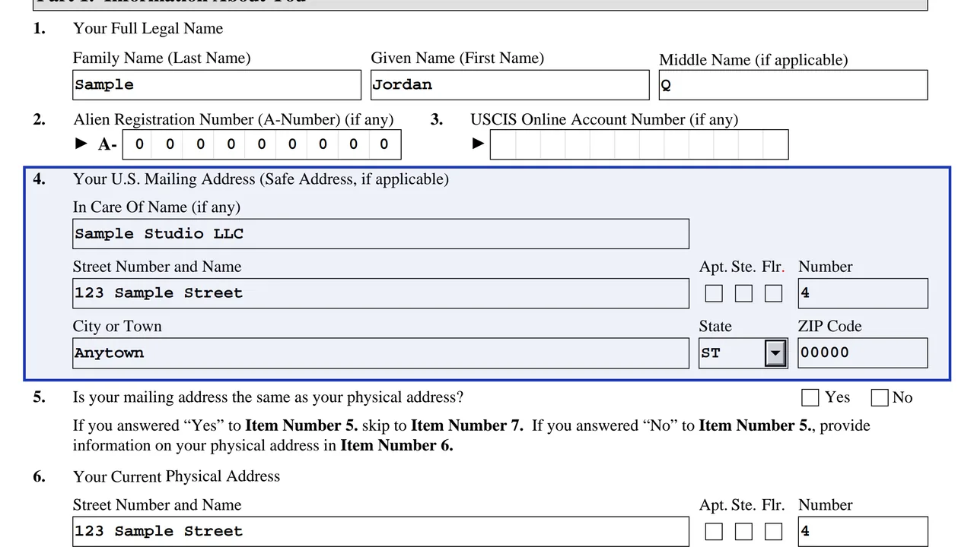
Task: Tick Yes for same mailing and physical address
Action: 810,397
